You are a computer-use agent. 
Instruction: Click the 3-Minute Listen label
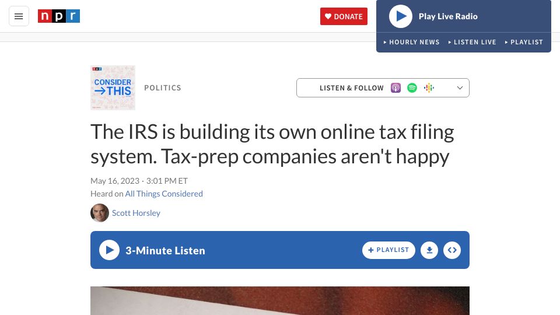[165, 250]
